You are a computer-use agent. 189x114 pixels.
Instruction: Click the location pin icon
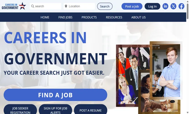coord(66,6)
